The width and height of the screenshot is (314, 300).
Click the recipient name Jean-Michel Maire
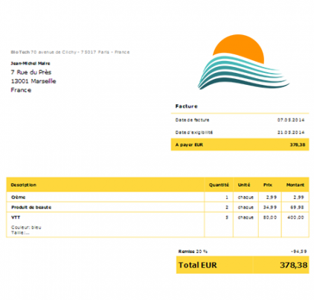coord(31,63)
